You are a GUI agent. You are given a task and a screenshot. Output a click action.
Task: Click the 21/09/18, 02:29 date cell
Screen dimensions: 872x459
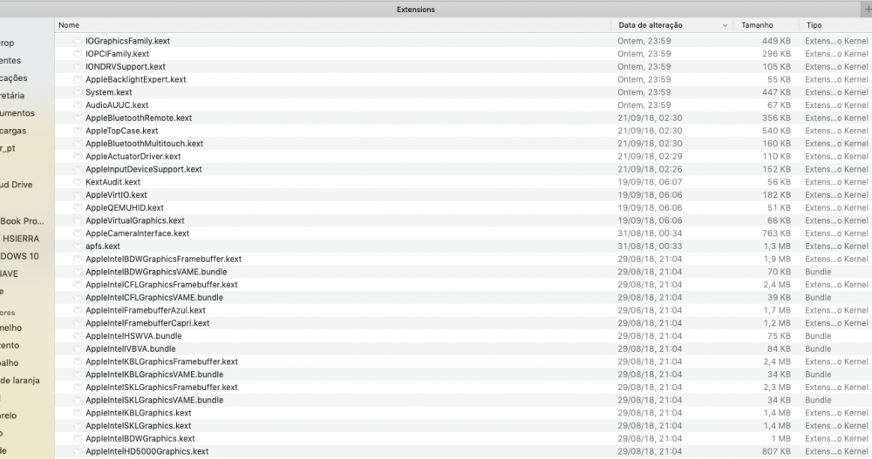[650, 156]
